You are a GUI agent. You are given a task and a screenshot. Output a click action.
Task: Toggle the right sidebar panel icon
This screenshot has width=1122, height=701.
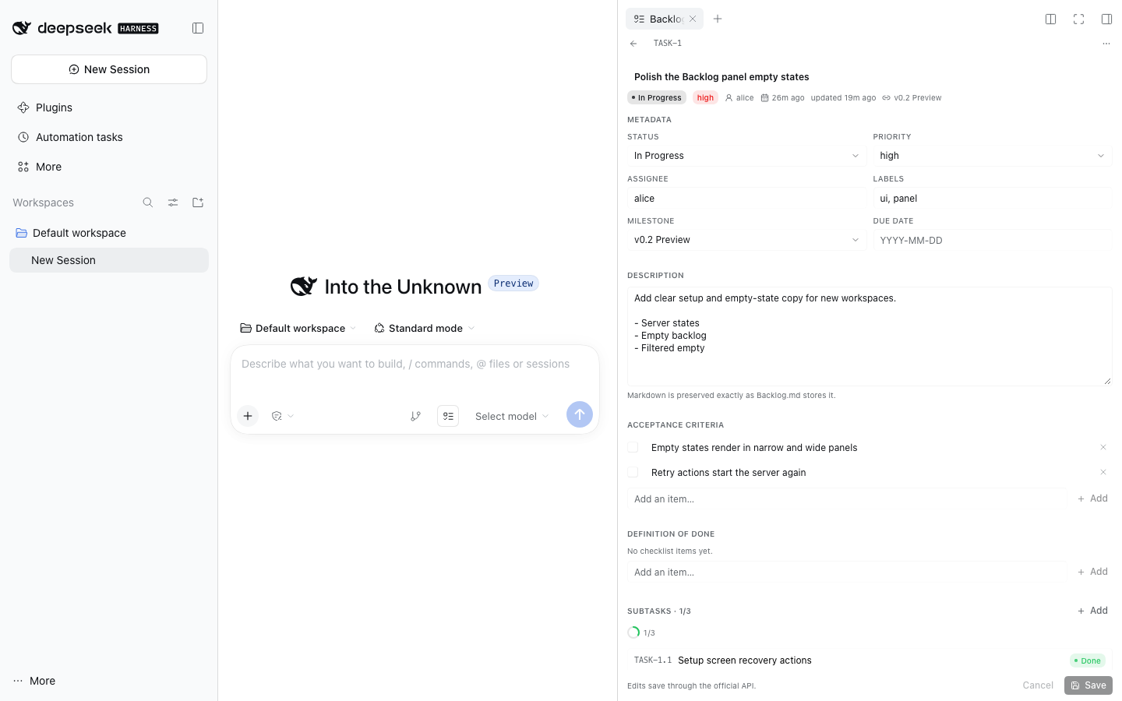tap(1106, 19)
